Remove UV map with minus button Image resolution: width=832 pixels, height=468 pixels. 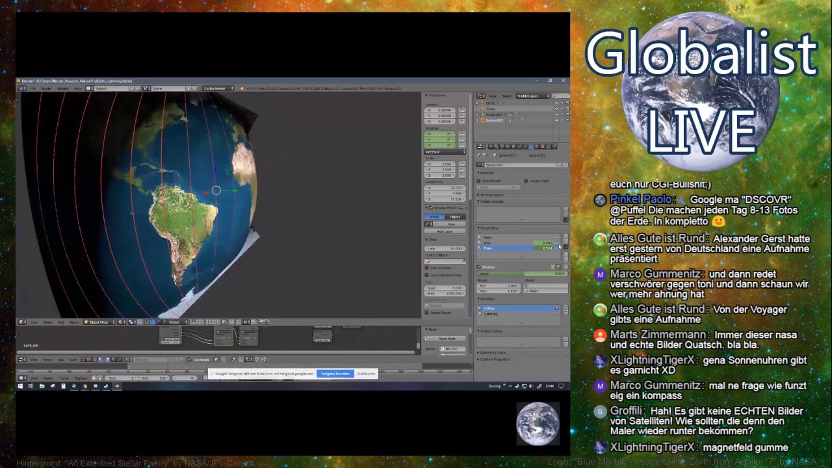(565, 312)
